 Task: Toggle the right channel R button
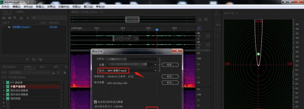tap(208, 45)
